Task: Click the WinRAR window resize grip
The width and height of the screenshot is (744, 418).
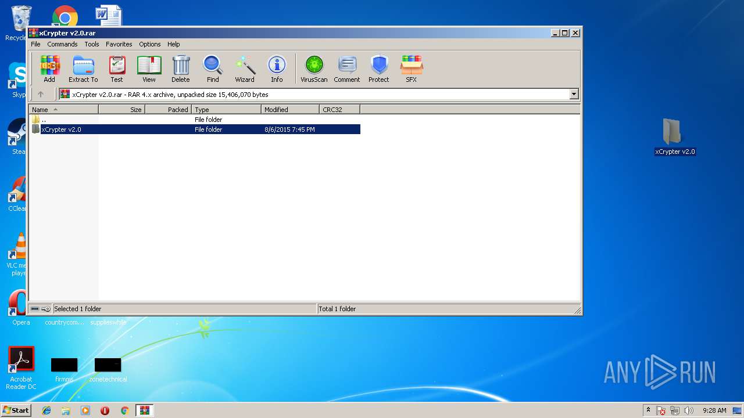Action: (x=577, y=311)
